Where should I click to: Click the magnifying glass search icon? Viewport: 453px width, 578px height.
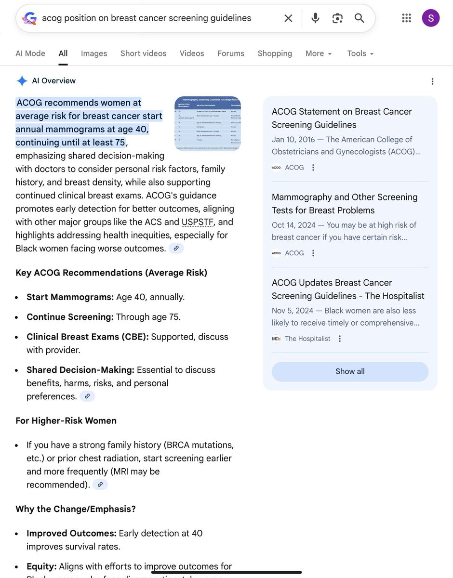360,18
